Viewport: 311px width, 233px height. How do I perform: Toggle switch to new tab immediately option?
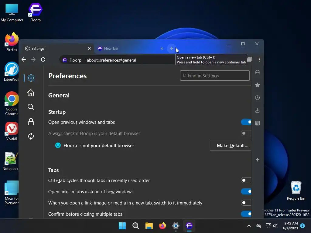[x=246, y=203]
